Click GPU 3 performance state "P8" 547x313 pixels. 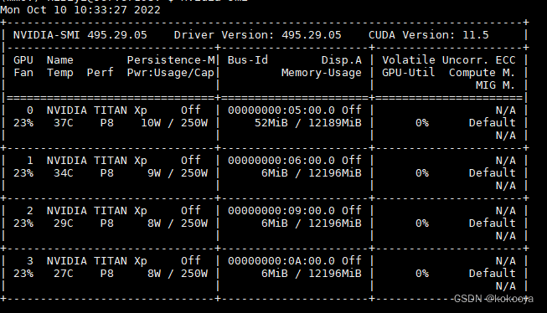pos(107,274)
